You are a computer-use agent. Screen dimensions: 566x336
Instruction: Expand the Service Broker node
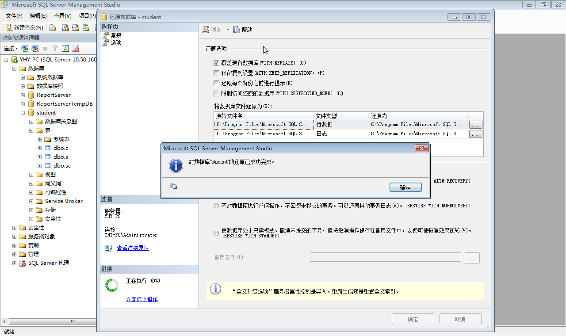(31, 201)
